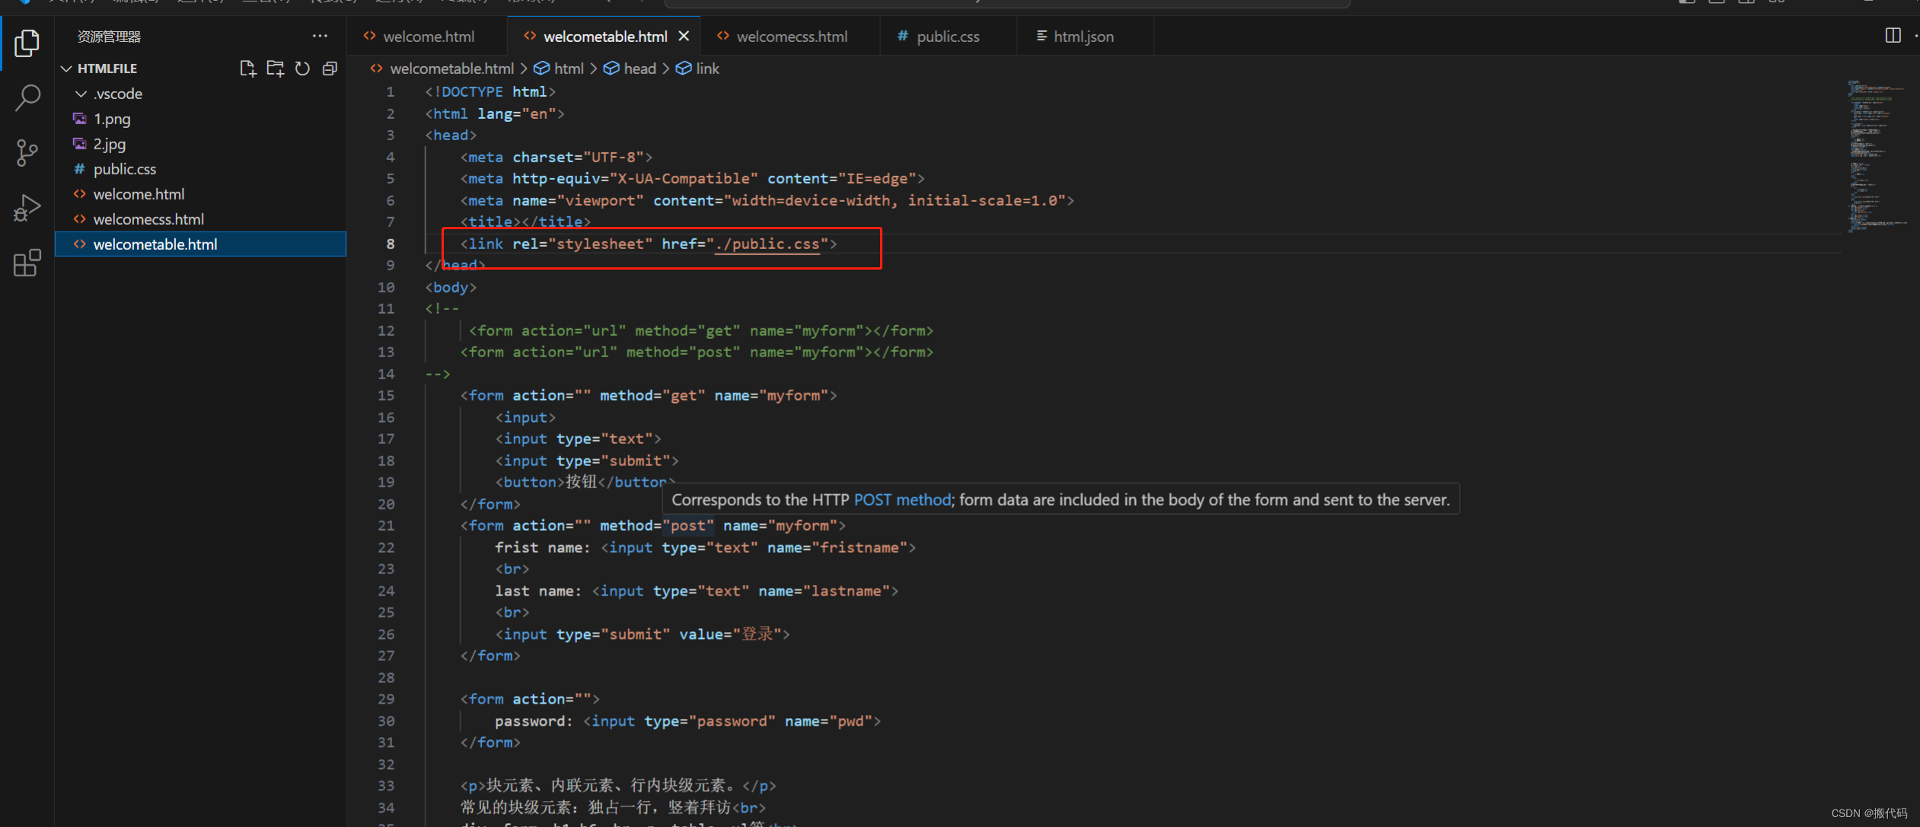
Task: Open public.css in the file tree
Action: 125,169
